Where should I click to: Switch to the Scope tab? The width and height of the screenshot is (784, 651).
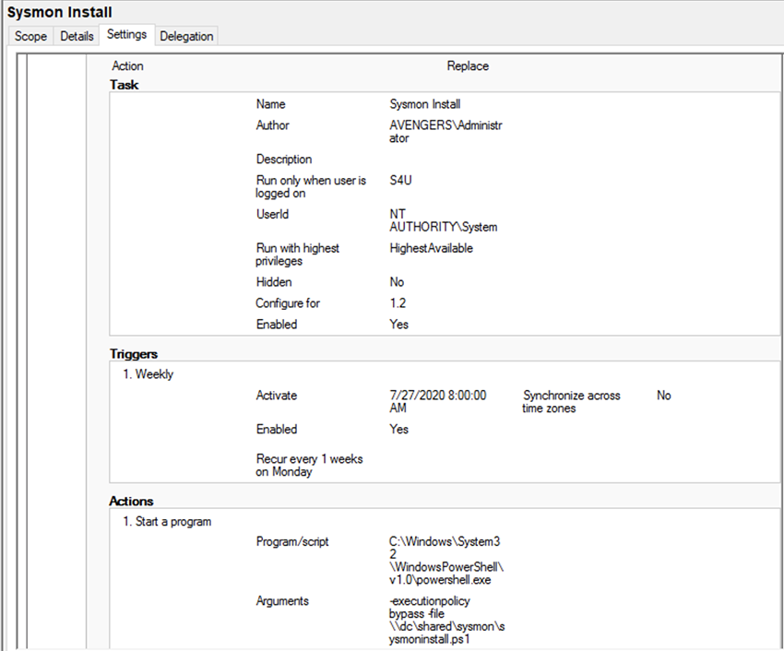point(30,36)
